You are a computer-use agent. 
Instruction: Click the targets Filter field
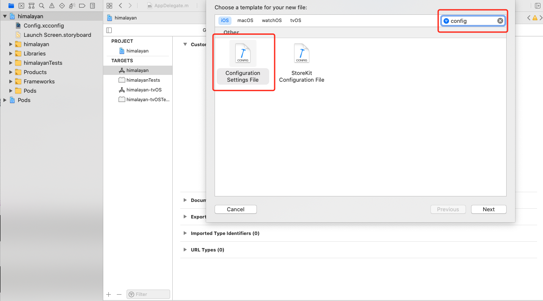pyautogui.click(x=148, y=294)
